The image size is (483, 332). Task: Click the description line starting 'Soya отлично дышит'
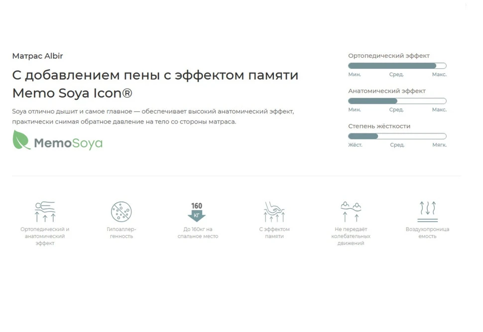[x=153, y=111]
